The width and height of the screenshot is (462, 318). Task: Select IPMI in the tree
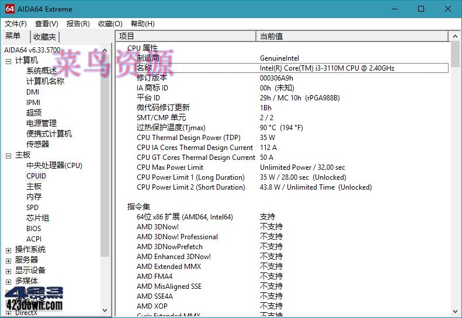(x=33, y=103)
